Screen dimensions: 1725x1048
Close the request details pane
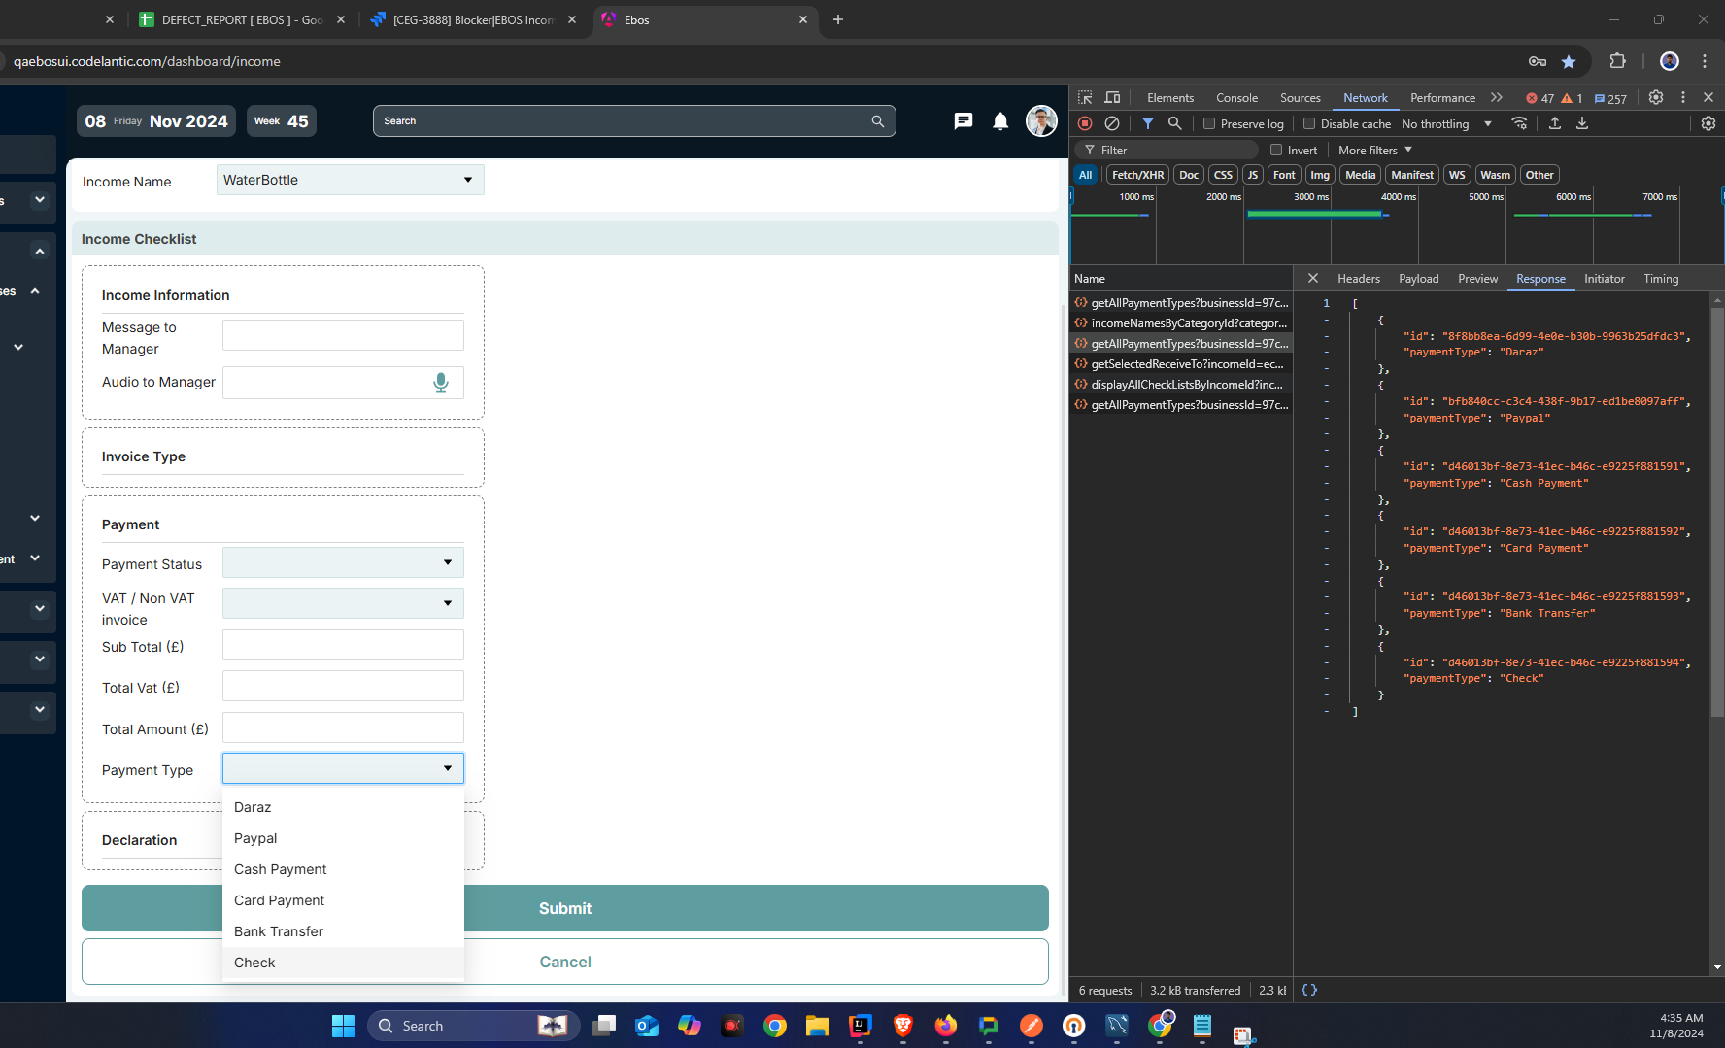(1313, 278)
